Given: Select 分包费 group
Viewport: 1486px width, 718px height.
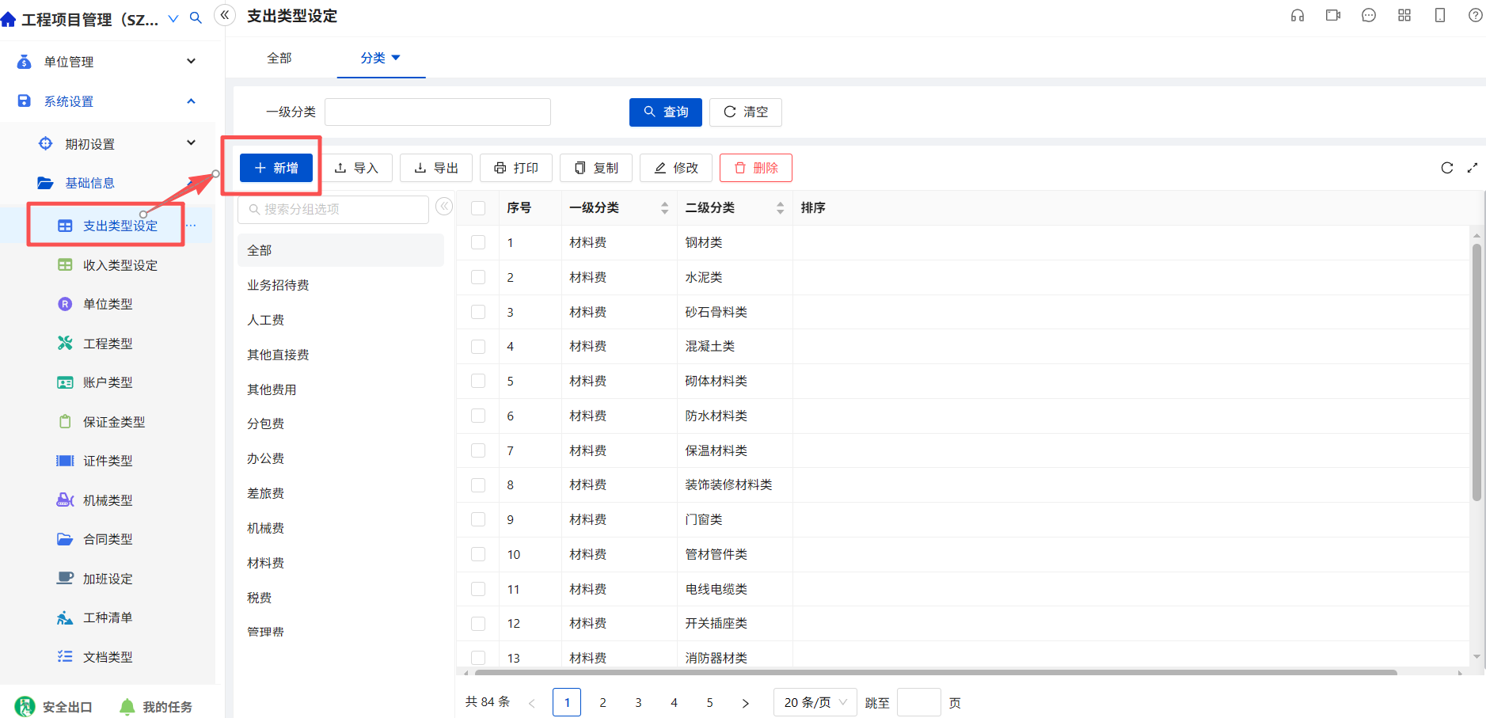Looking at the screenshot, I should (x=340, y=424).
